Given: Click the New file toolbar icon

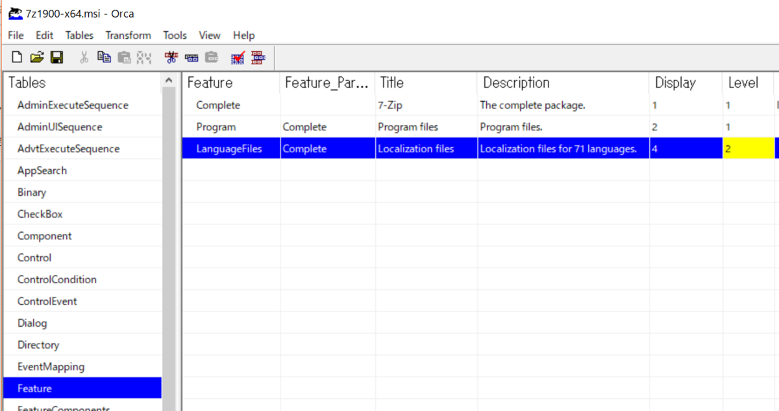Looking at the screenshot, I should 17,58.
